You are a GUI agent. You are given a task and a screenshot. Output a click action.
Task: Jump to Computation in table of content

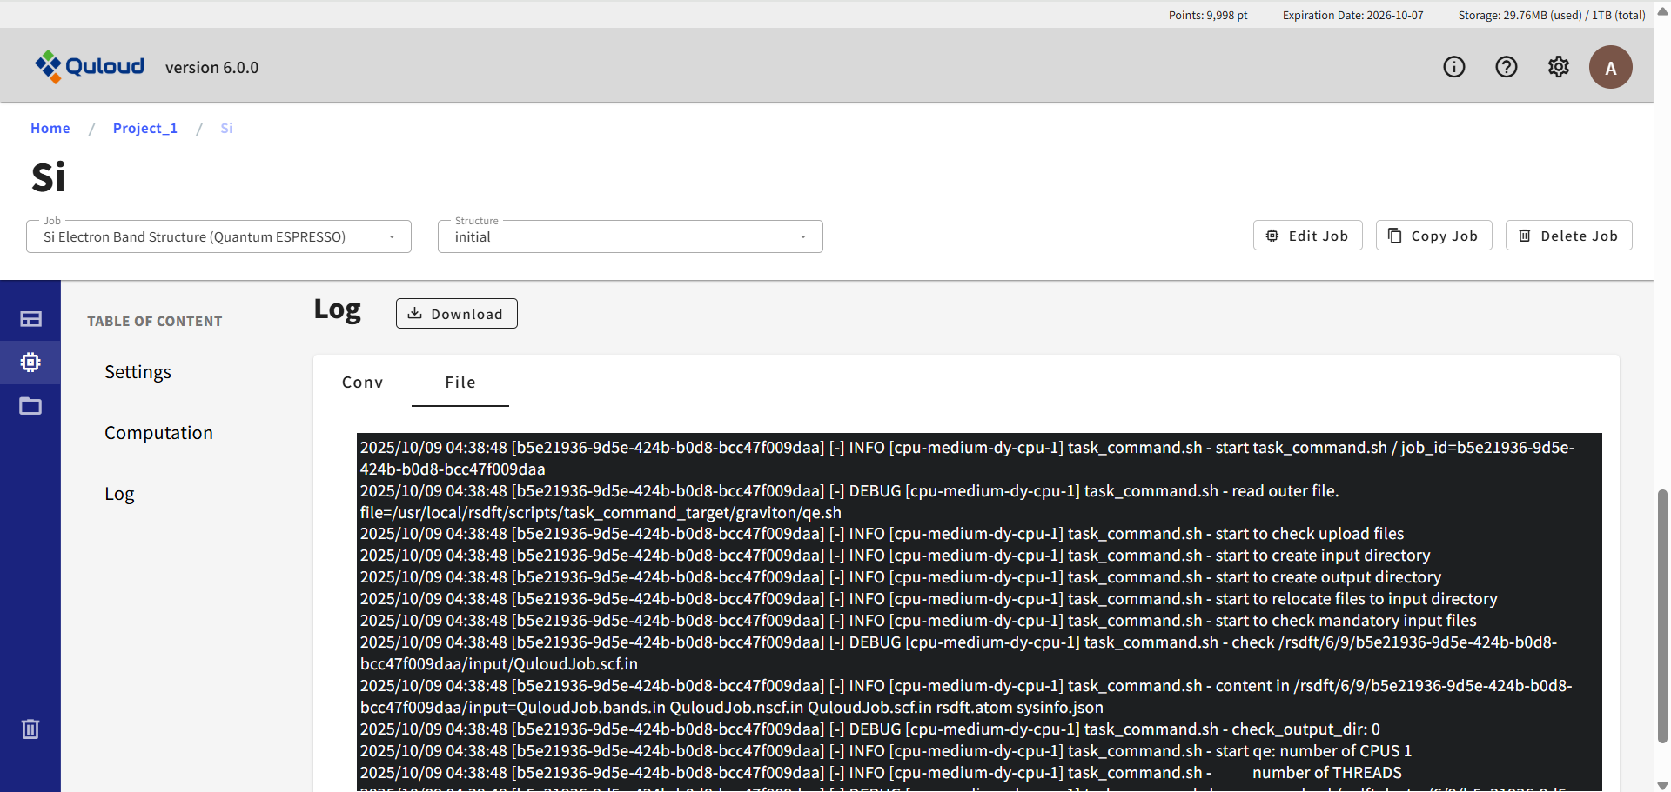(158, 433)
